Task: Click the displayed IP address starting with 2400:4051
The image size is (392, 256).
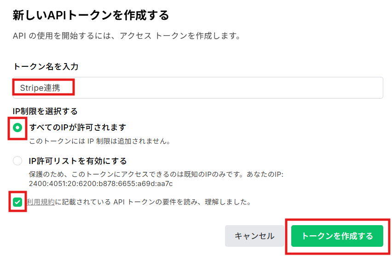Action: [100, 184]
